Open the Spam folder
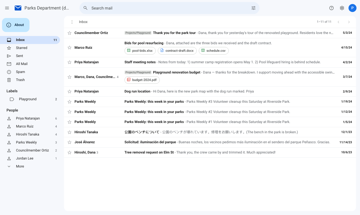Image resolution: width=360 pixels, height=215 pixels. coord(30,72)
